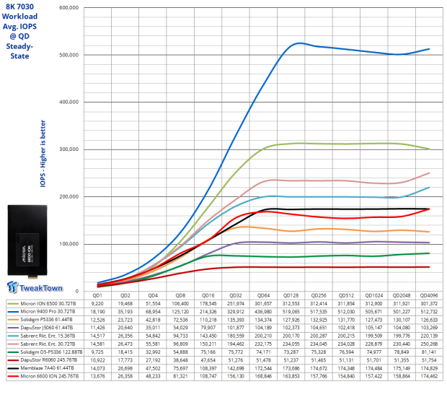This screenshot has width=447, height=410.
Task: Click the black Memblaze 7A40 legend swatch
Action: pos(13,368)
